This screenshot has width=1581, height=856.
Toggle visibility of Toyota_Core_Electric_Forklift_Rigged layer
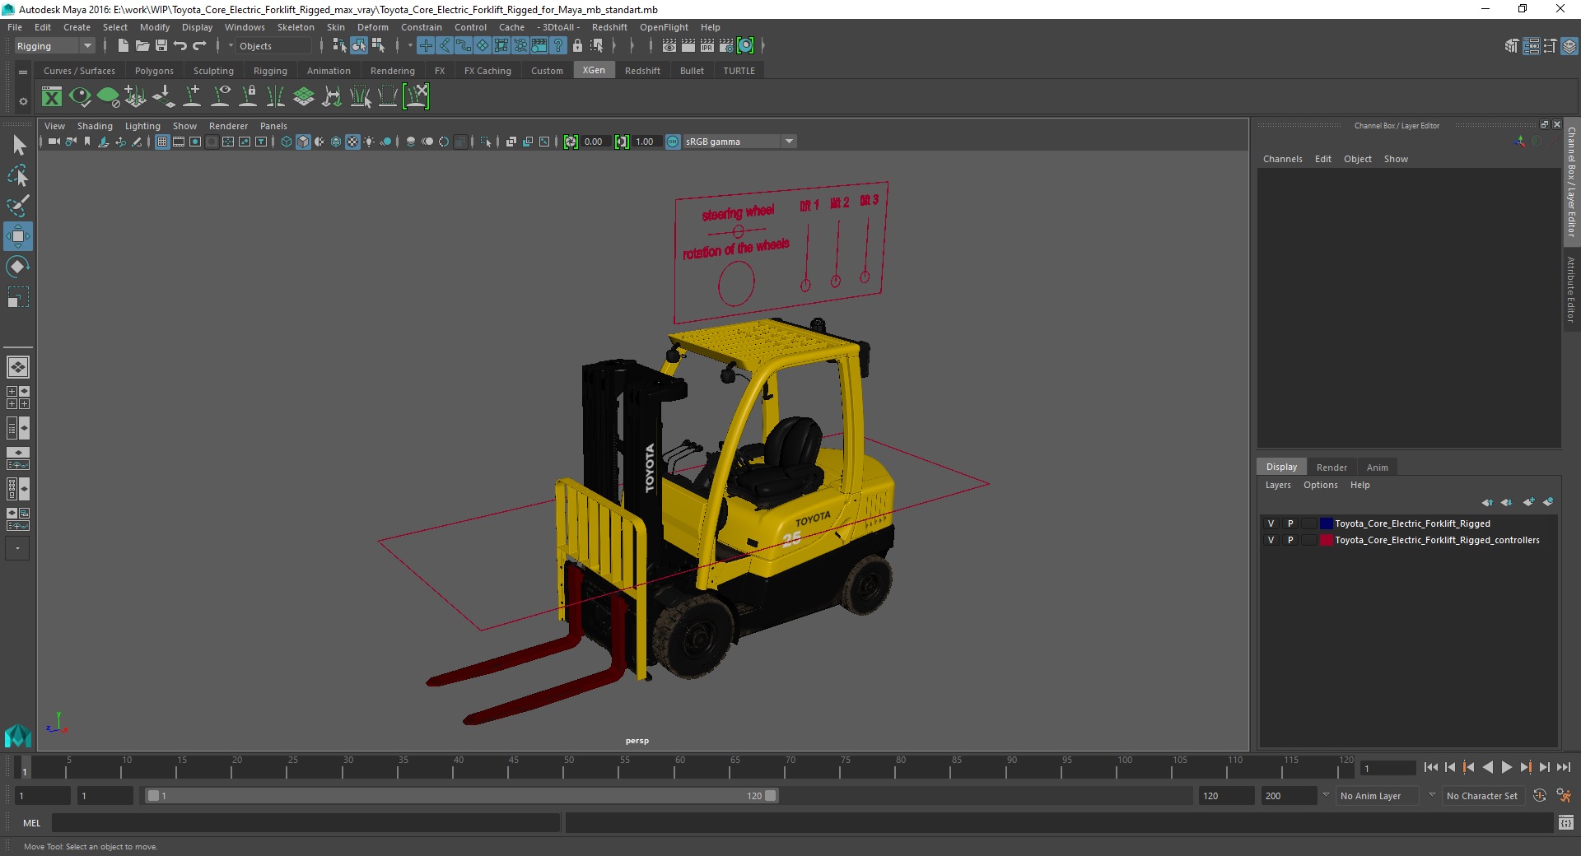click(x=1271, y=523)
